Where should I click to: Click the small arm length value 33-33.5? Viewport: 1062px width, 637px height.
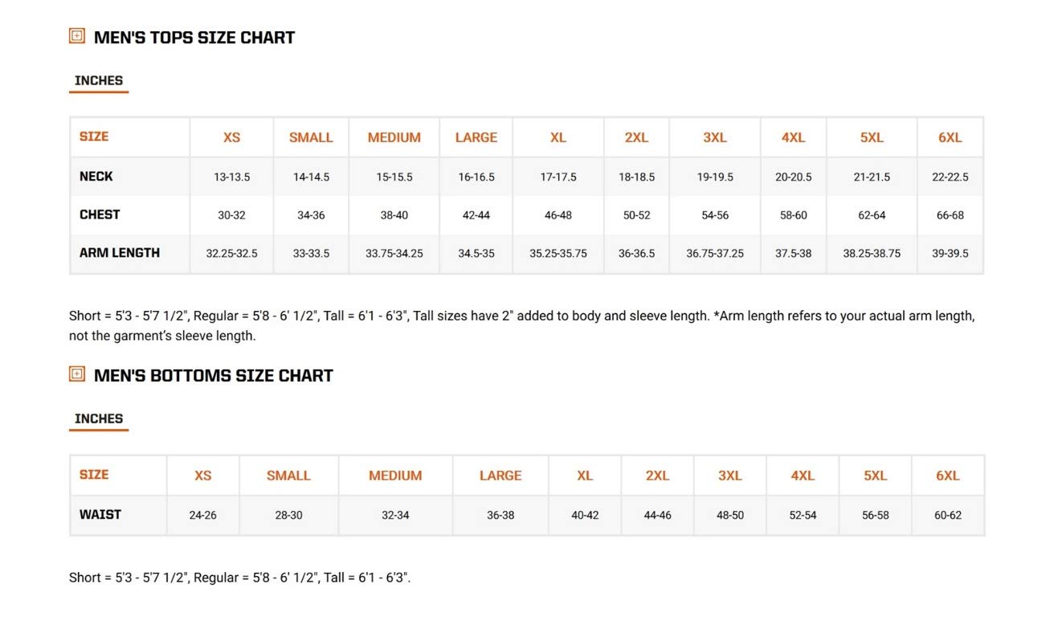click(x=311, y=254)
